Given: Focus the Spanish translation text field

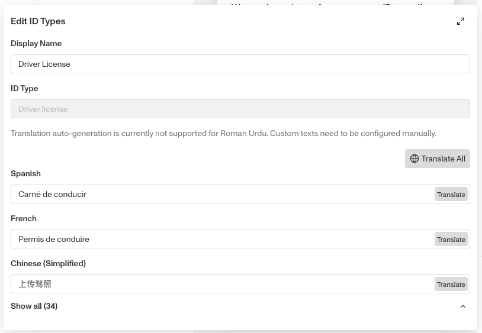Looking at the screenshot, I should tap(222, 194).
